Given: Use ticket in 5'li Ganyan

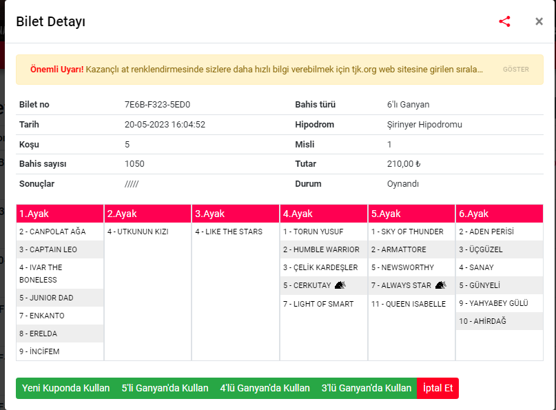Looking at the screenshot, I should [x=165, y=388].
